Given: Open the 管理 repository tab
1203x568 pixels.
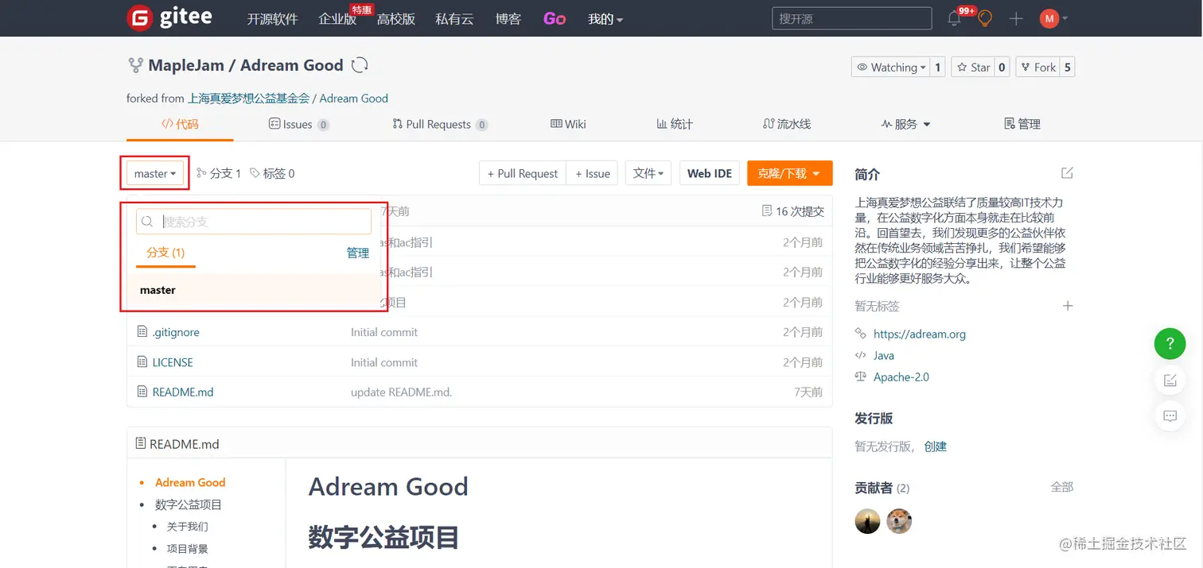Looking at the screenshot, I should 1022,124.
